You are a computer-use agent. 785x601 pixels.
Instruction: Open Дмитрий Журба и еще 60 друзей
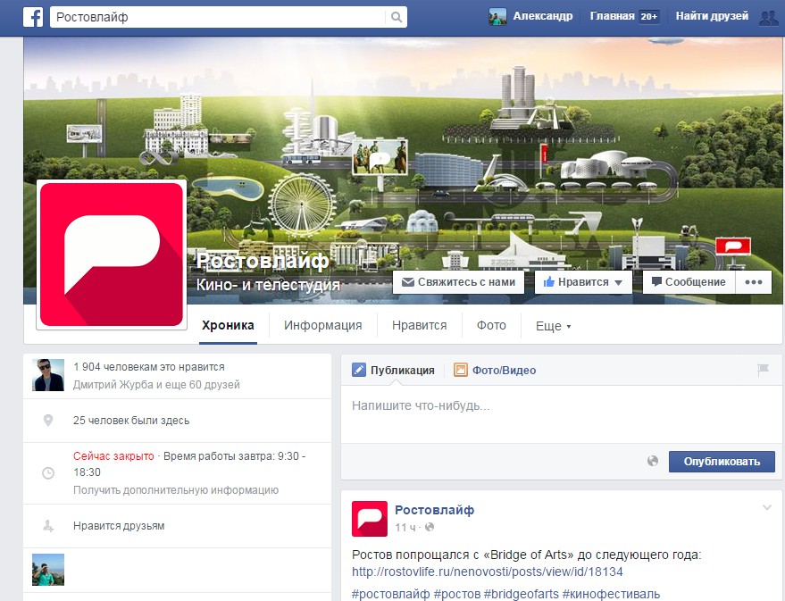[156, 385]
